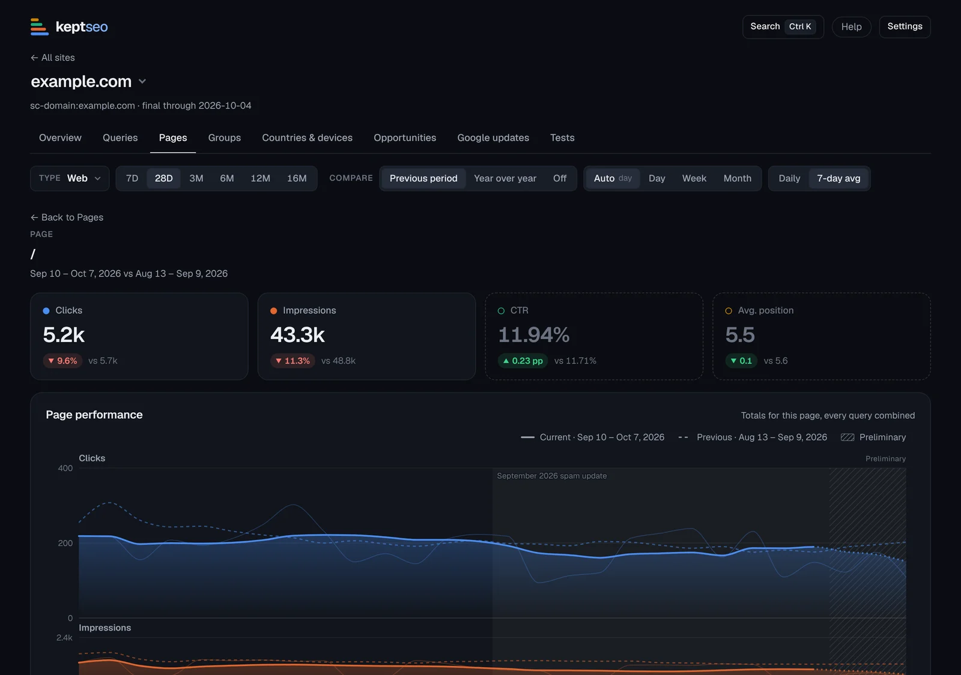Image resolution: width=961 pixels, height=675 pixels.
Task: Select the 7D date range
Action: tap(132, 179)
